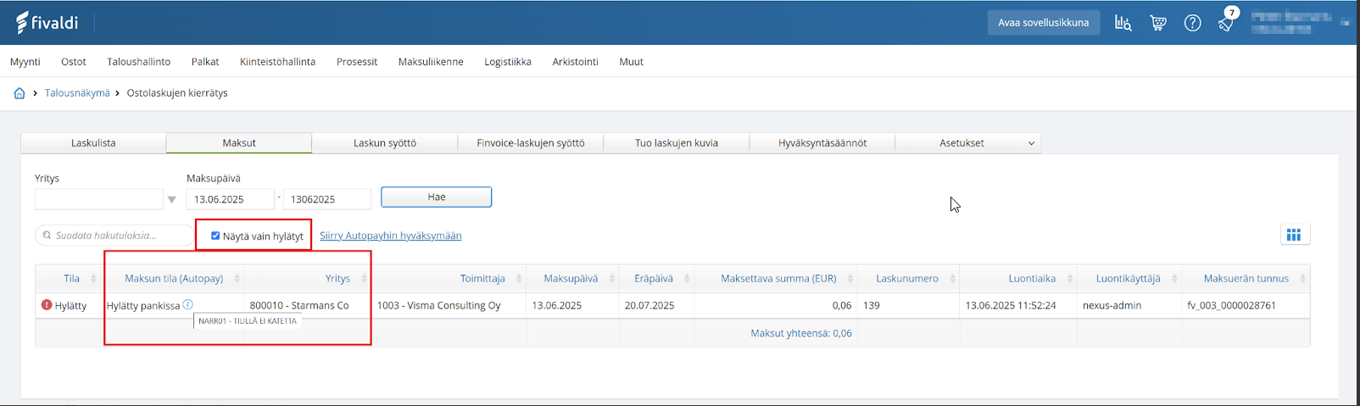This screenshot has width=1360, height=406.
Task: Open the Muut menu
Action: coord(632,62)
